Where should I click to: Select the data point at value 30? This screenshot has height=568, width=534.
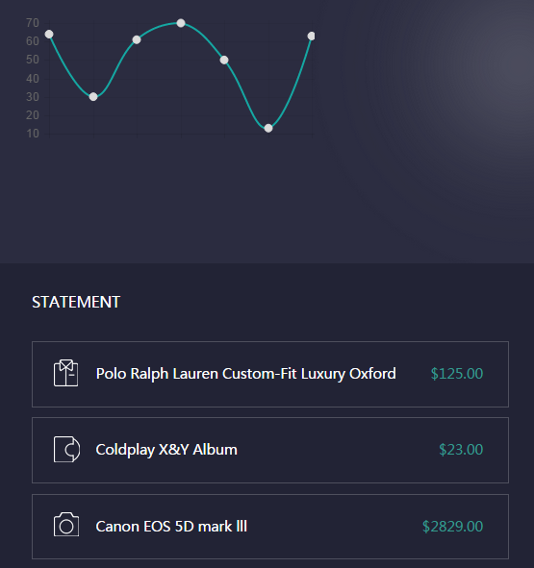click(93, 97)
